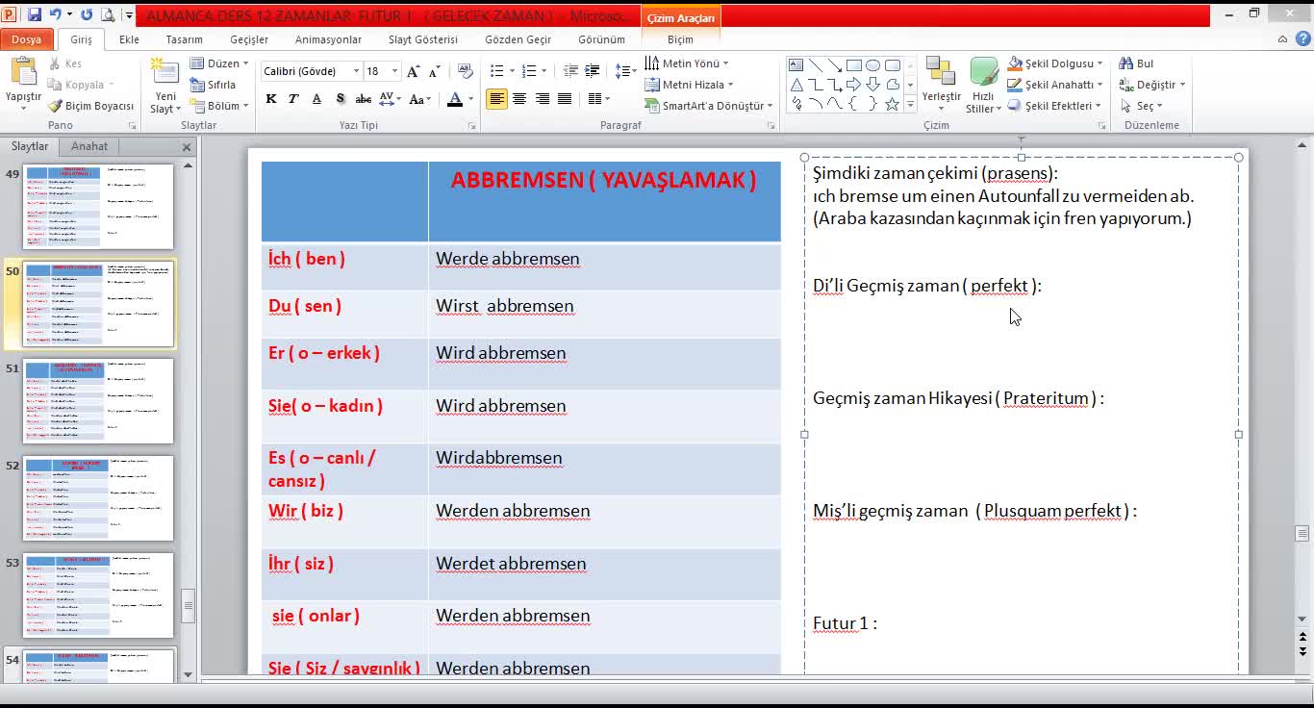Image resolution: width=1314 pixels, height=708 pixels.
Task: Select slide 51 thumbnail
Action: [x=98, y=400]
